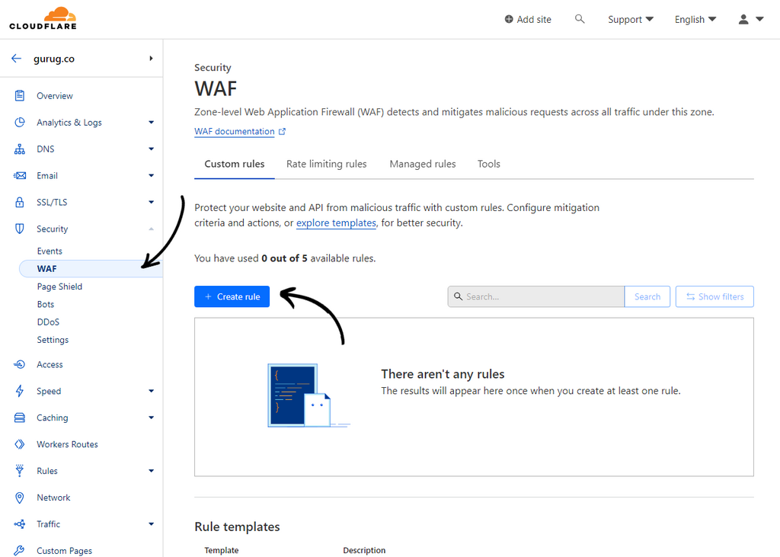Screen dimensions: 780x557
Task: Click the Create rule button
Action: (x=232, y=296)
